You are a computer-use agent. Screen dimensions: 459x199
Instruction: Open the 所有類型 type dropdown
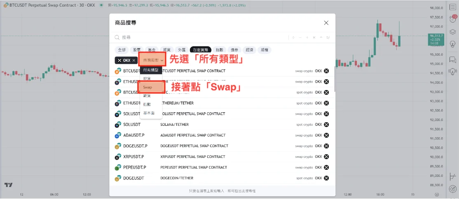coord(153,60)
